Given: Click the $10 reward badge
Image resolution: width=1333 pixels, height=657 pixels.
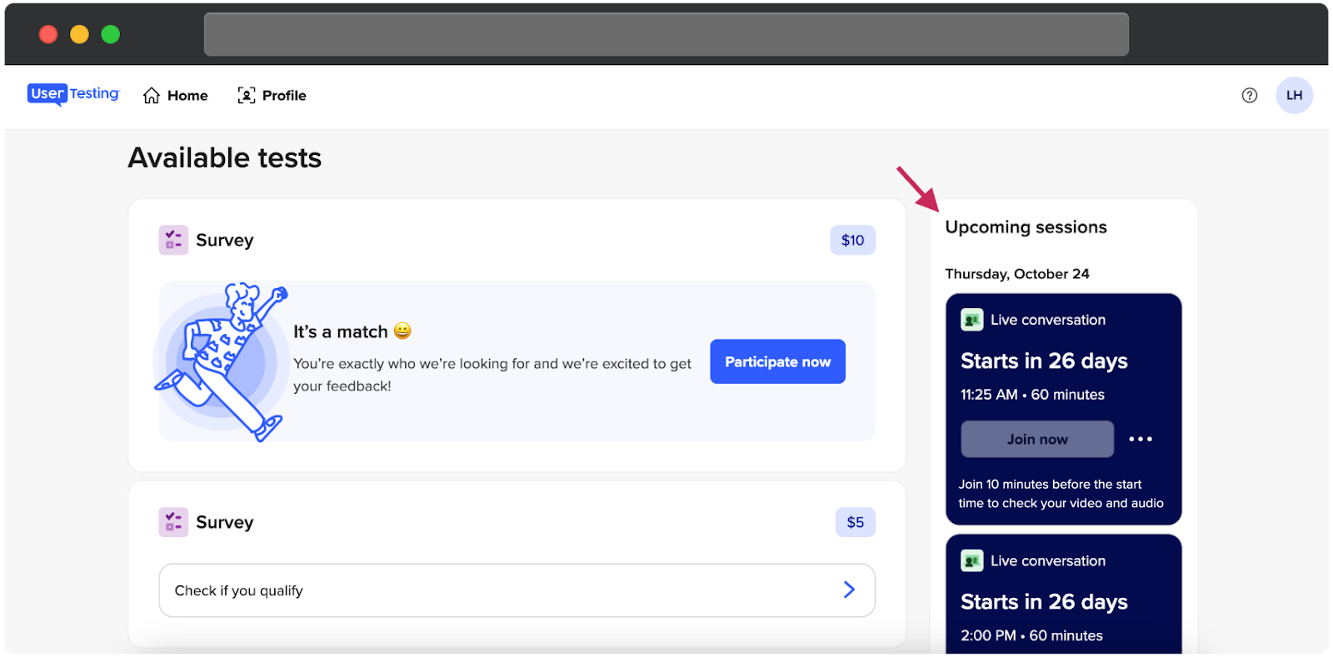Looking at the screenshot, I should point(852,240).
